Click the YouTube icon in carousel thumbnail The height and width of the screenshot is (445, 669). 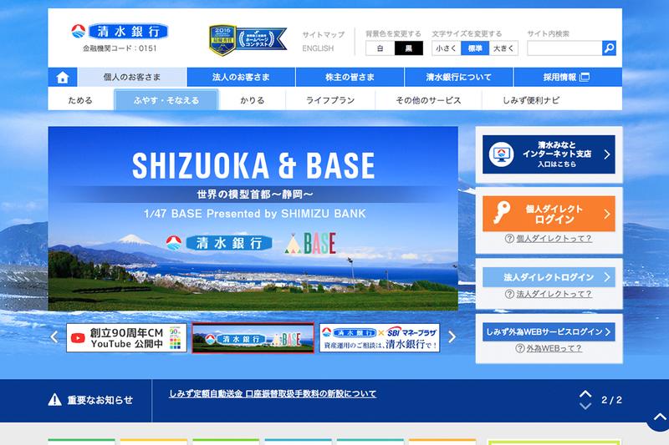coord(78,338)
